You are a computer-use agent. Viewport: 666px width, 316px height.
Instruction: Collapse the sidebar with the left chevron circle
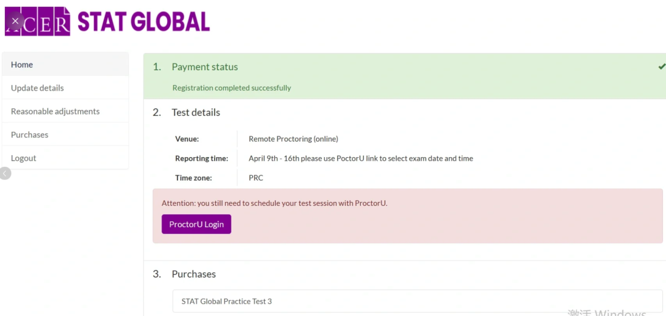5,173
